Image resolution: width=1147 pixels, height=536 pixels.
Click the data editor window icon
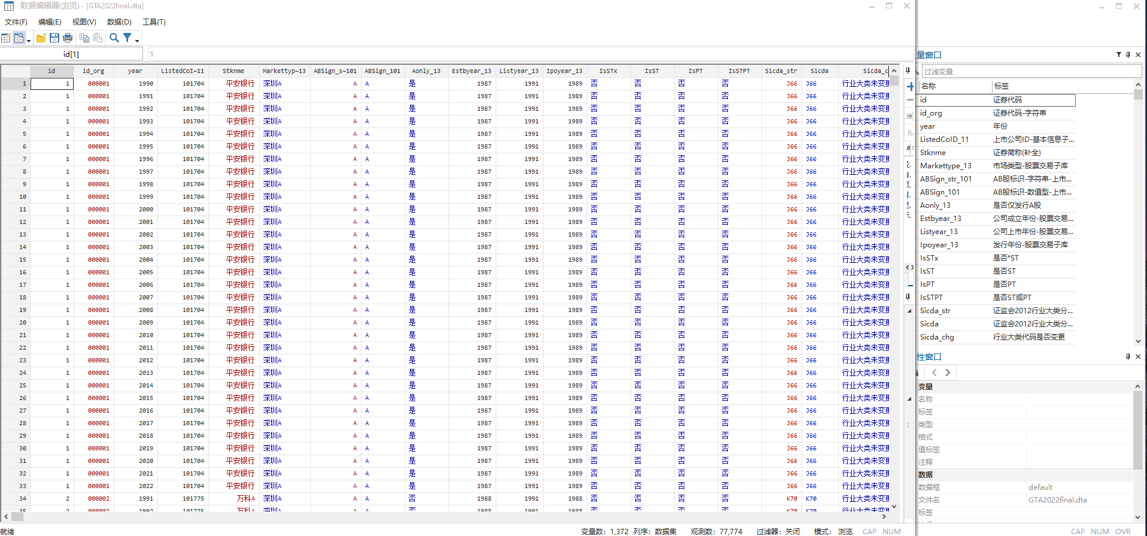click(9, 6)
